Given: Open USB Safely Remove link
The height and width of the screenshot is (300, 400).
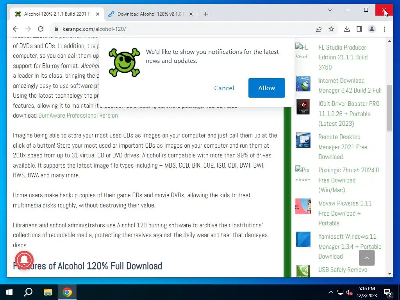Looking at the screenshot, I should pyautogui.click(x=343, y=270).
